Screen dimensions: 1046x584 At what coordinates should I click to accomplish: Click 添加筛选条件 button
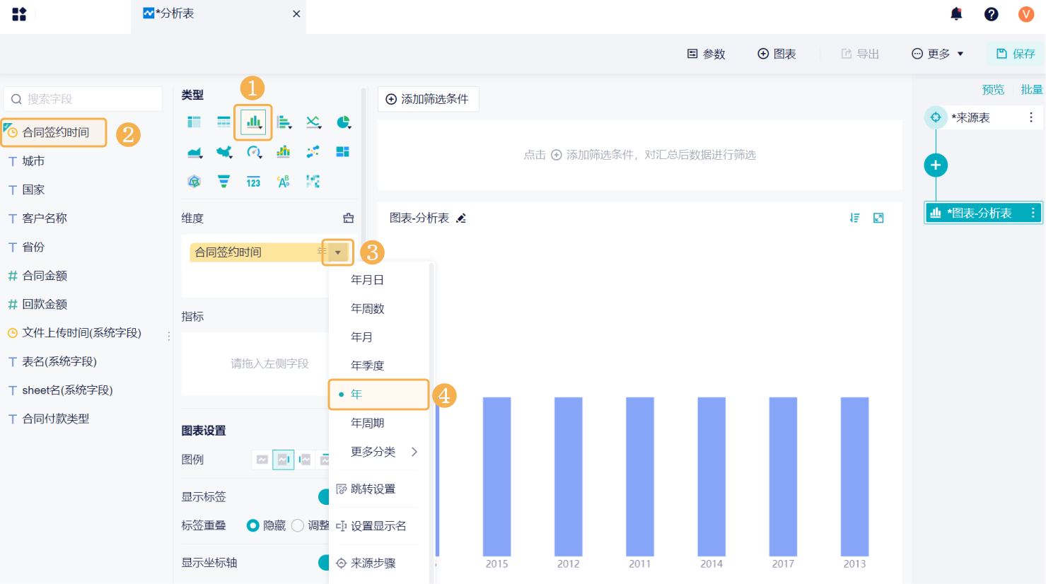pyautogui.click(x=428, y=99)
